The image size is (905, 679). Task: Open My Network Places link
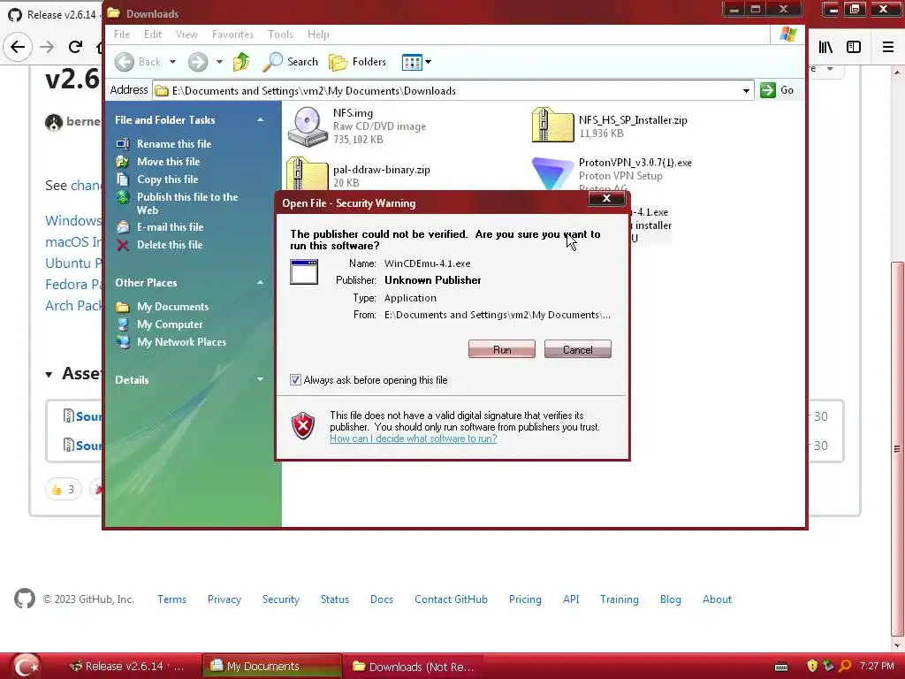point(181,342)
